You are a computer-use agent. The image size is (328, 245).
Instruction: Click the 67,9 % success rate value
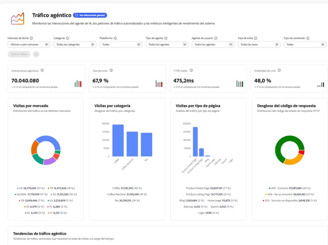[101, 80]
